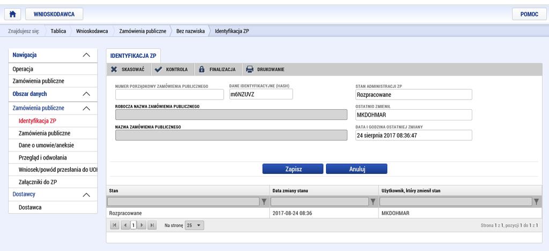549x251 pixels.
Task: Open filter icon for Stan column
Action: click(264, 201)
